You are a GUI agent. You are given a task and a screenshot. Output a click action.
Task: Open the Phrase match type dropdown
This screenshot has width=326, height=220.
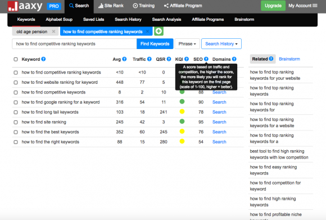coord(187,44)
